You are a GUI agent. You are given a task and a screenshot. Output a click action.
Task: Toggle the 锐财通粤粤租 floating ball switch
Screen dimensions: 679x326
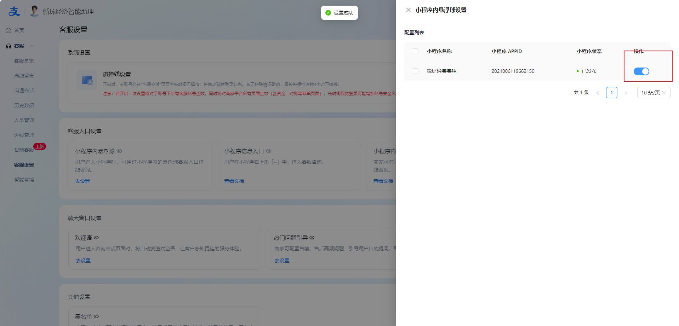pos(641,71)
